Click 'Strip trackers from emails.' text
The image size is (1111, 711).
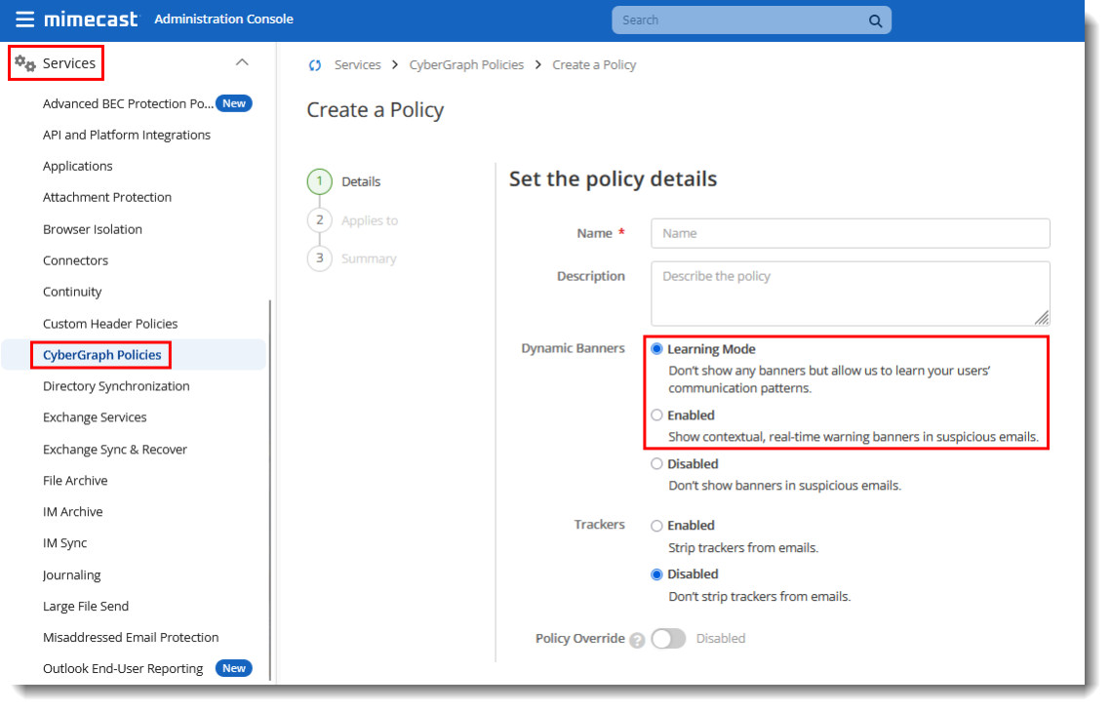click(x=743, y=547)
